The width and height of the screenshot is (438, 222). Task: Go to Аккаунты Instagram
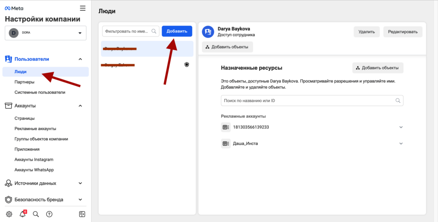[34, 159]
